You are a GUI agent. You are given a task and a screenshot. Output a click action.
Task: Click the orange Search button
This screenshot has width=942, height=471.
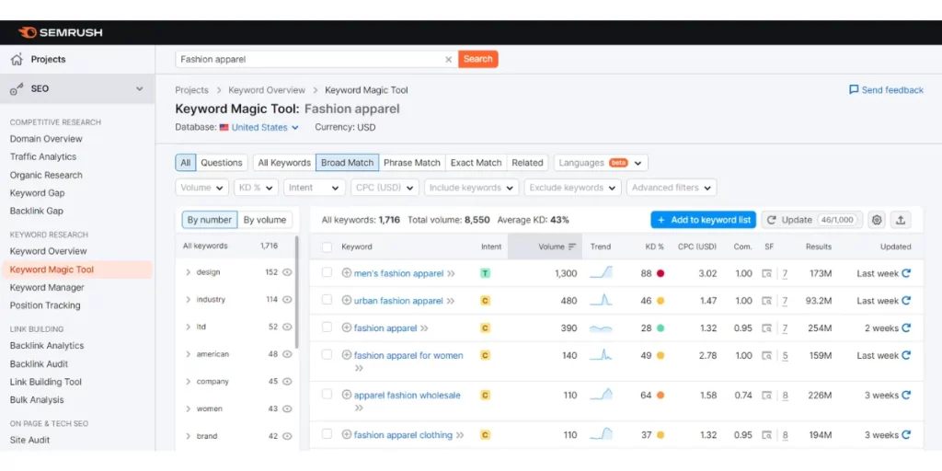pos(478,59)
